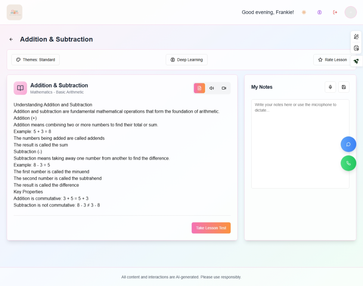
Task: Open the brain AI icon in the header
Action: (319, 12)
